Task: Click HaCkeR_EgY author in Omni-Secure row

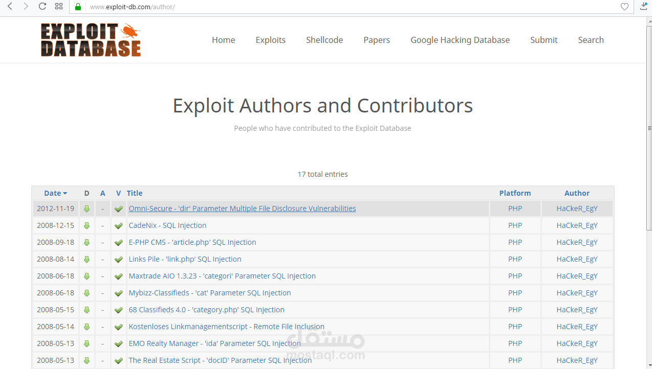Action: 577,209
